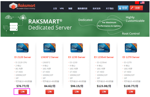Click the E3-1270 spec line
The width and height of the screenshot is (150, 97).
coord(128,62)
